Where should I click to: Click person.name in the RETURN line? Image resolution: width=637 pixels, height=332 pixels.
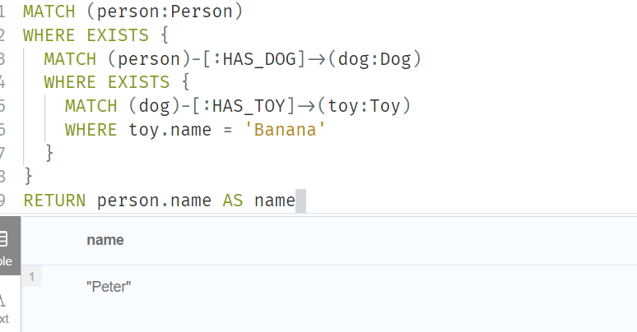(x=154, y=201)
